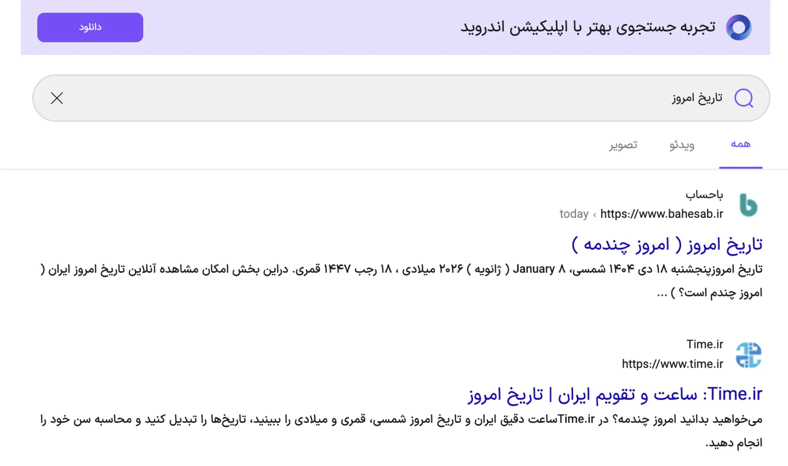Click the purple circular app logo next to banner text
This screenshot has width=788, height=466.
[x=739, y=27]
